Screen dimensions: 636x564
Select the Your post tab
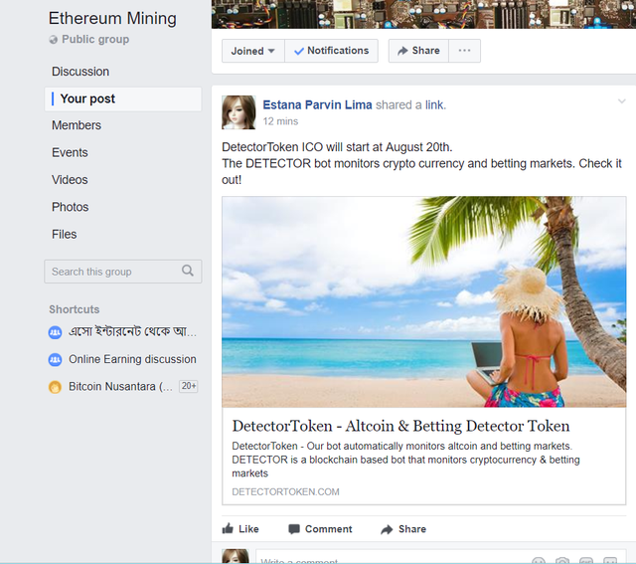pyautogui.click(x=123, y=98)
